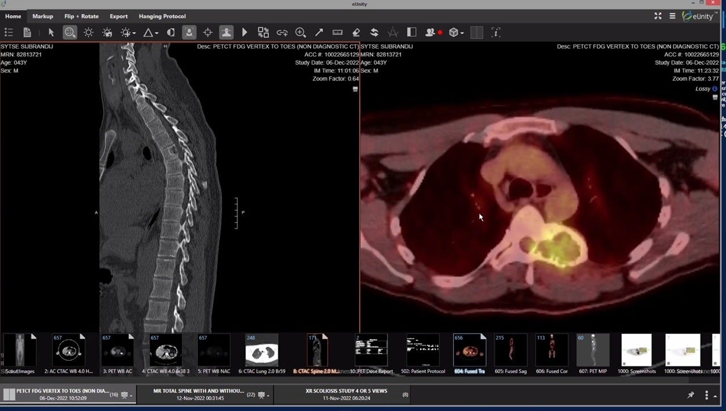726x411 pixels.
Task: Activate the magnifying glass probe tool
Action: pyautogui.click(x=69, y=32)
